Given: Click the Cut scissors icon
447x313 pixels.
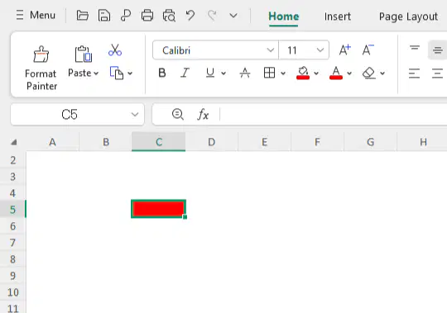Looking at the screenshot, I should [x=115, y=50].
